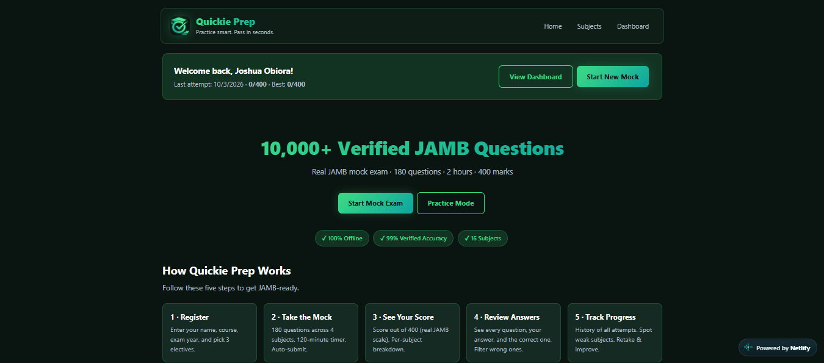Click the 16 Subjects badge
The width and height of the screenshot is (824, 363).
[482, 239]
